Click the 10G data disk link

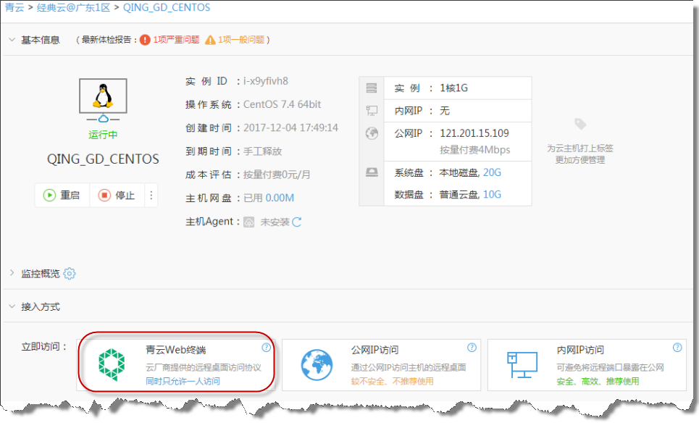pos(492,194)
